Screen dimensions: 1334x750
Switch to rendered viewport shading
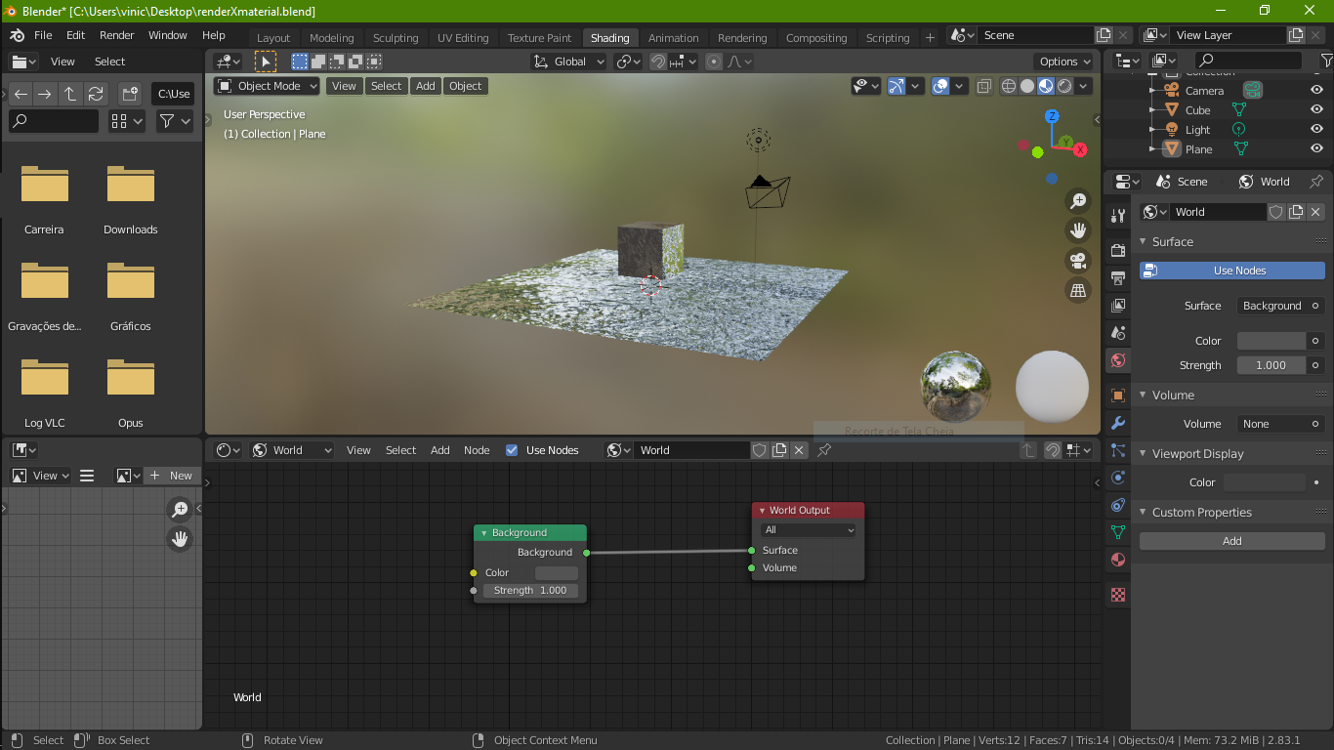click(1064, 86)
